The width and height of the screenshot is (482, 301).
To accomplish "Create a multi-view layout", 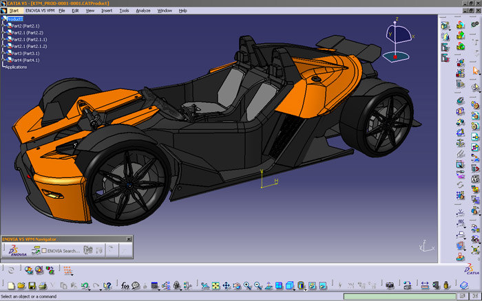I will (x=279, y=286).
